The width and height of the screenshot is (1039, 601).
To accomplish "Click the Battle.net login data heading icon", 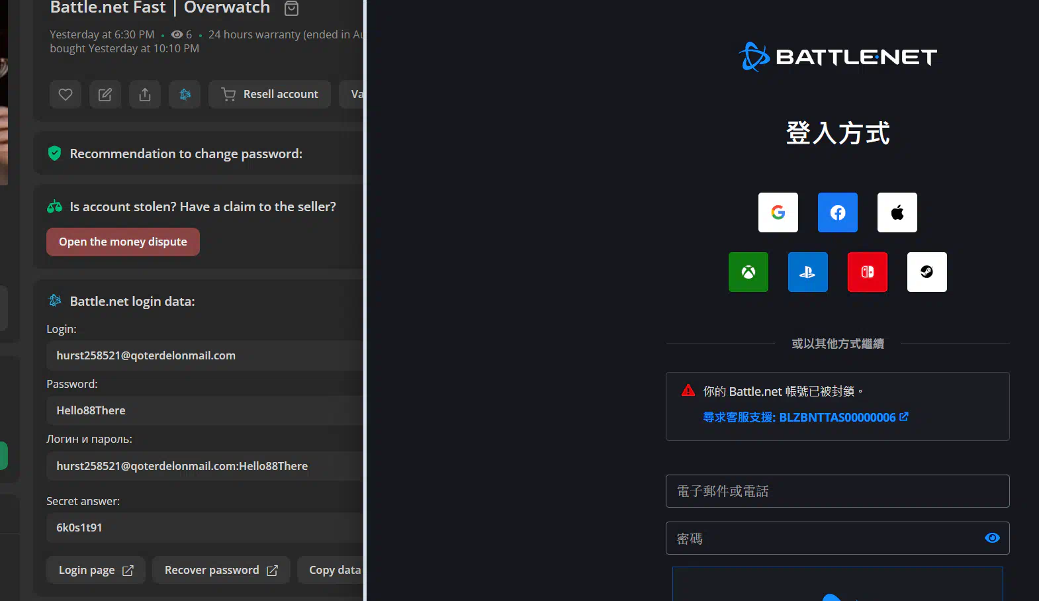I will pyautogui.click(x=55, y=300).
